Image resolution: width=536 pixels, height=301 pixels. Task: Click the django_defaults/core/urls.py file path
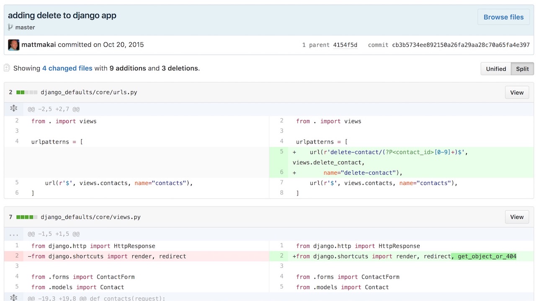[89, 92]
